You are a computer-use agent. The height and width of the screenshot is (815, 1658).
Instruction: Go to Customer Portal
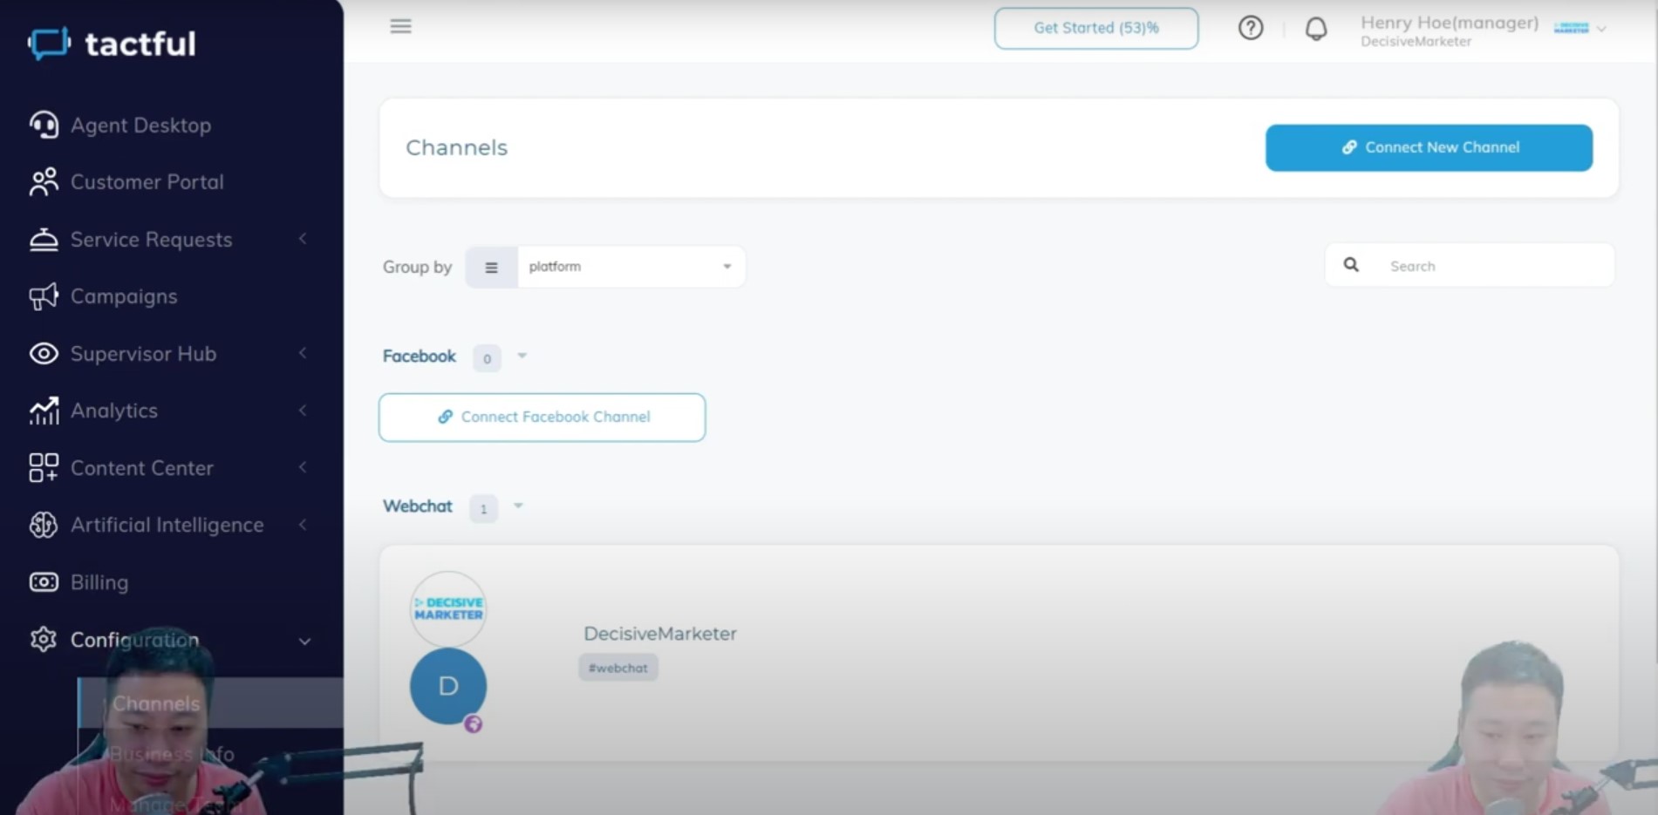pyautogui.click(x=147, y=182)
